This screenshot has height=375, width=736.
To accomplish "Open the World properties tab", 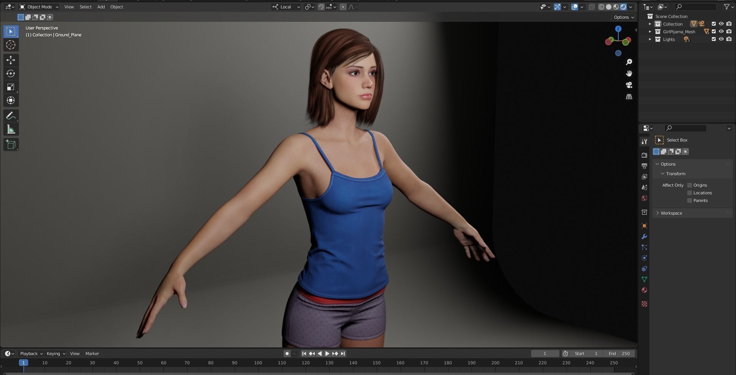I will click(644, 198).
